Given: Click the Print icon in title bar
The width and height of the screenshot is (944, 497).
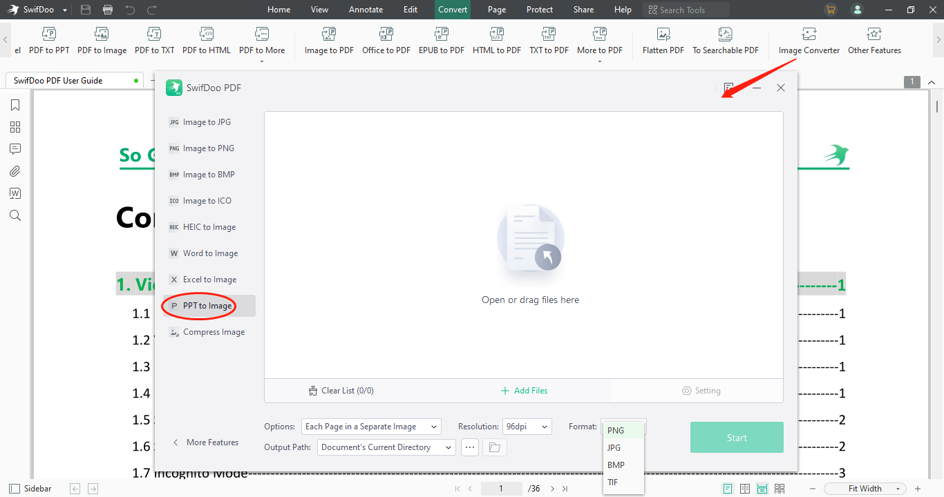Looking at the screenshot, I should coord(108,10).
